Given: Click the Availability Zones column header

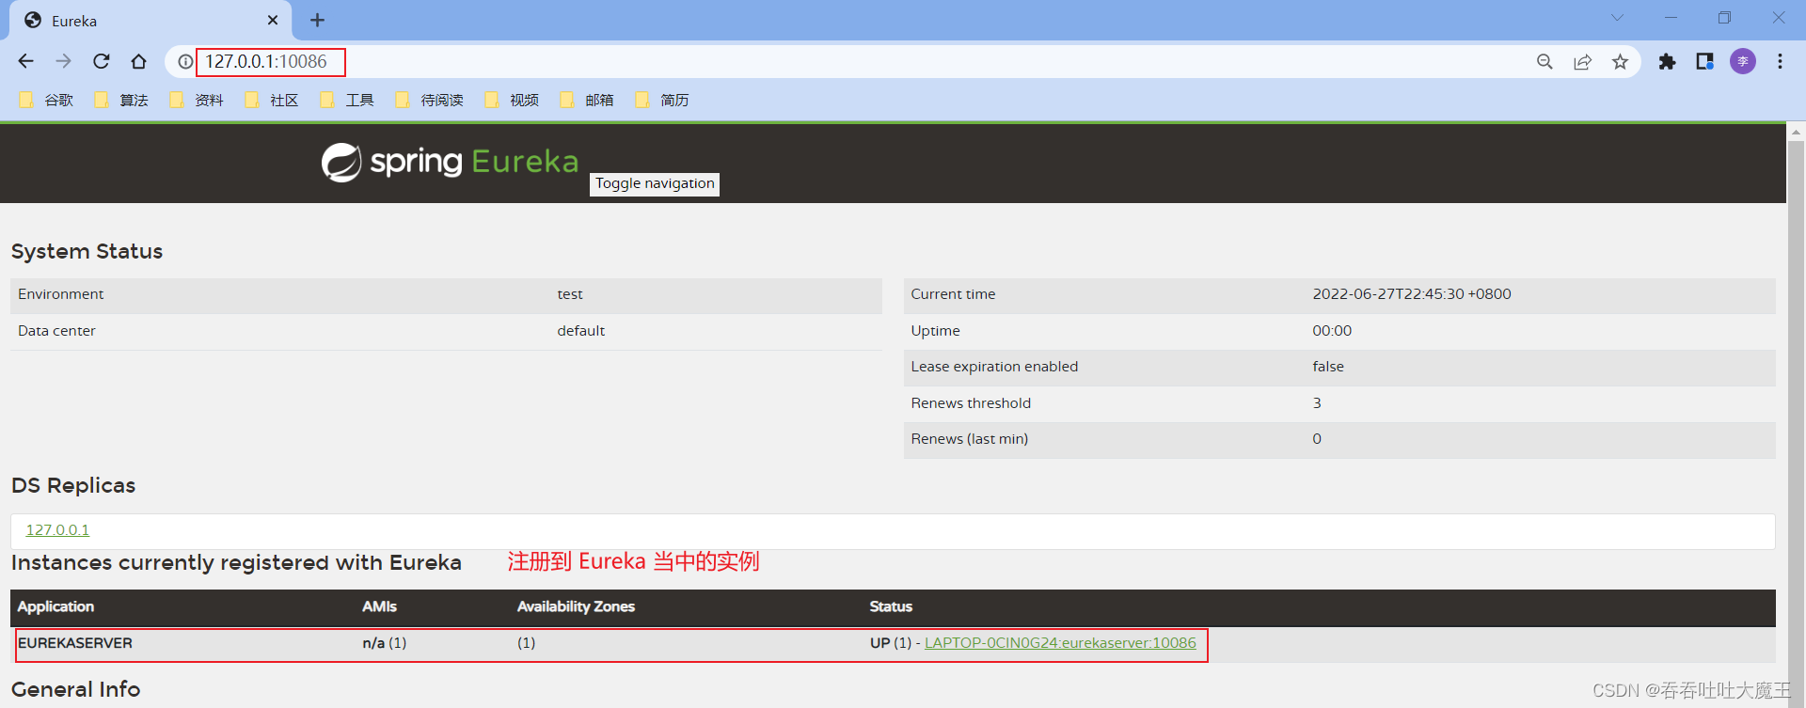Looking at the screenshot, I should [x=576, y=606].
